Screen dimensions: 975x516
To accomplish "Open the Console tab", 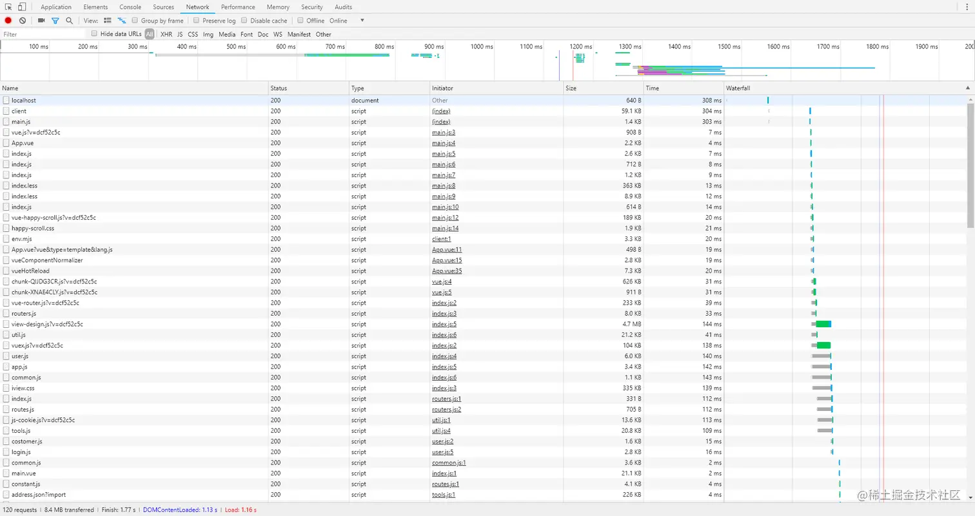I will (130, 7).
